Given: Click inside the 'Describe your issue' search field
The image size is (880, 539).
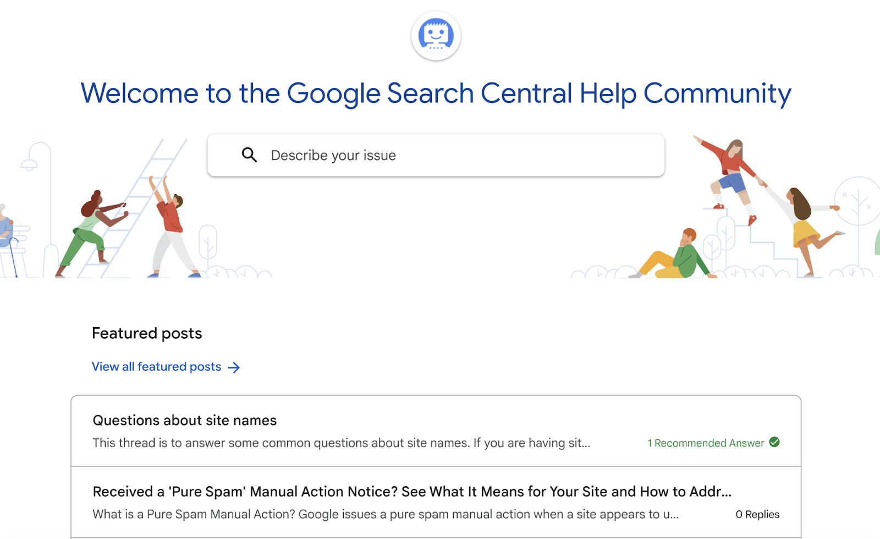Looking at the screenshot, I should click(x=385, y=155).
